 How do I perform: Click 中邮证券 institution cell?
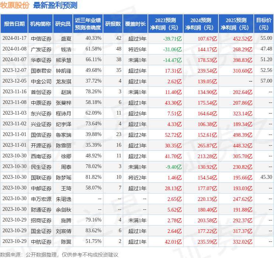41,188
